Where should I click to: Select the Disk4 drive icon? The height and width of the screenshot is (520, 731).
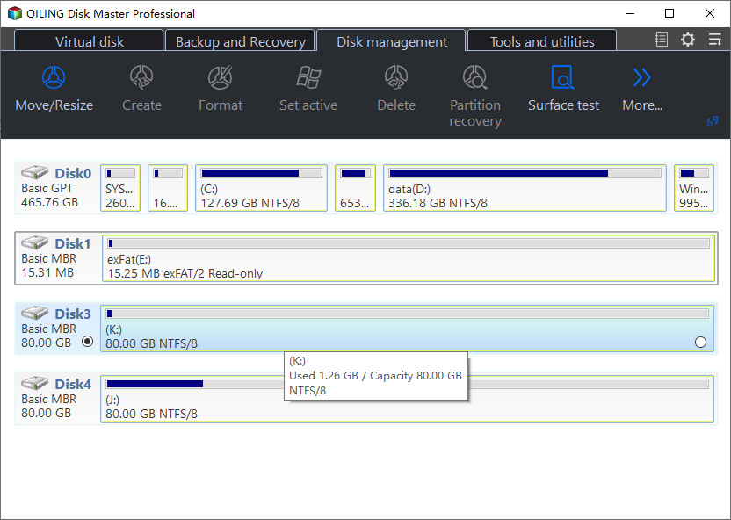pos(34,383)
